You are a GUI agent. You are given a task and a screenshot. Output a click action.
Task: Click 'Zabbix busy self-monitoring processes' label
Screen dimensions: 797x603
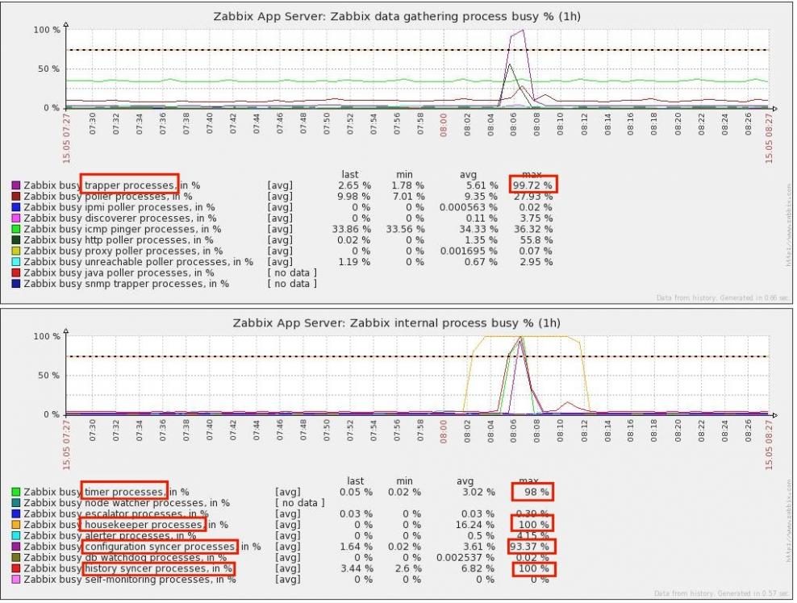point(130,580)
